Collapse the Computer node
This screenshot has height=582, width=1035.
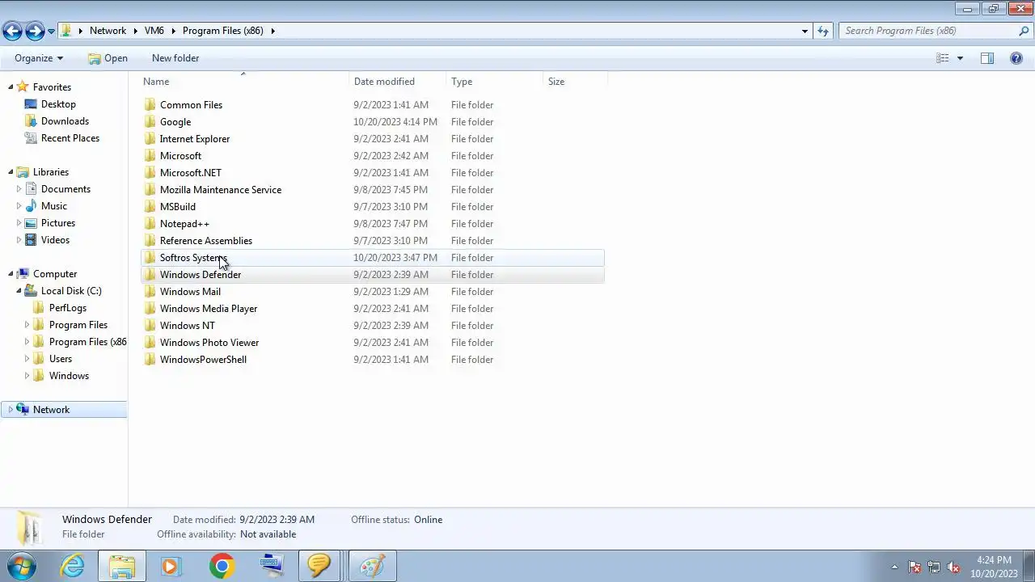(x=11, y=274)
